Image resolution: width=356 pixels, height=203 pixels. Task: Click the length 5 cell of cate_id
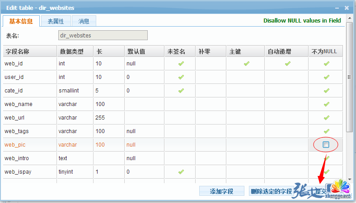click(x=109, y=91)
